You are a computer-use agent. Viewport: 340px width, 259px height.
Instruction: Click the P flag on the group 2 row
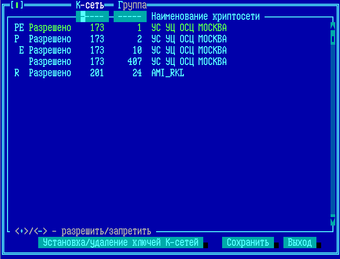[17, 39]
